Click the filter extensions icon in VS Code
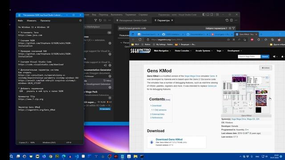 pos(96,20)
